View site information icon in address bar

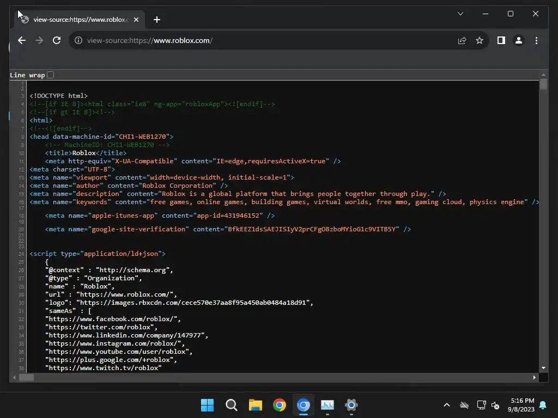(78, 40)
